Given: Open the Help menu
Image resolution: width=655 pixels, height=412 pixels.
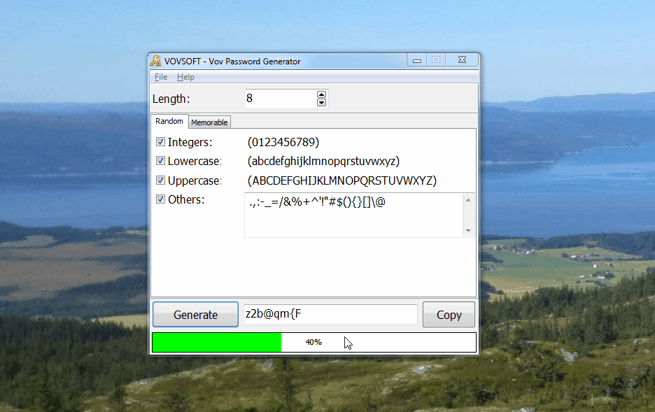Looking at the screenshot, I should pos(185,77).
